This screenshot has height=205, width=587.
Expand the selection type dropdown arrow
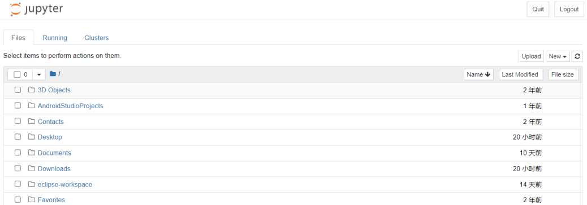click(39, 74)
